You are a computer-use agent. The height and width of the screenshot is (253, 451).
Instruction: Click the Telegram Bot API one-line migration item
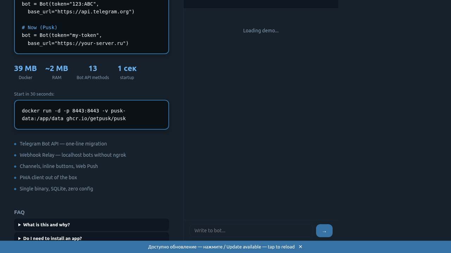point(63,144)
